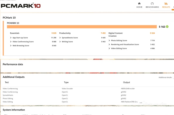Expand Spreadsheets Score details

point(60,38)
